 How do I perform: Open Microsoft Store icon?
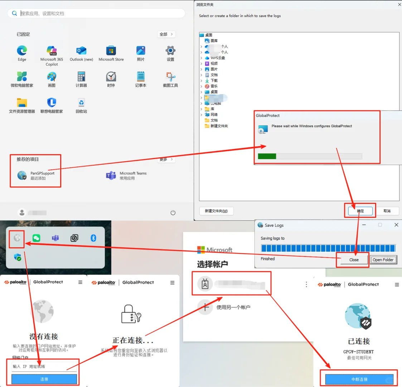pyautogui.click(x=111, y=53)
